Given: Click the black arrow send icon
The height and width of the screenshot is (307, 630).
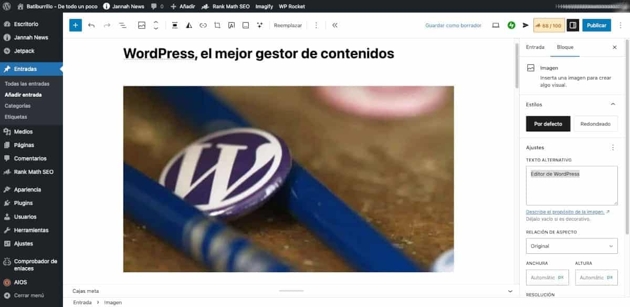Looking at the screenshot, I should (x=526, y=25).
